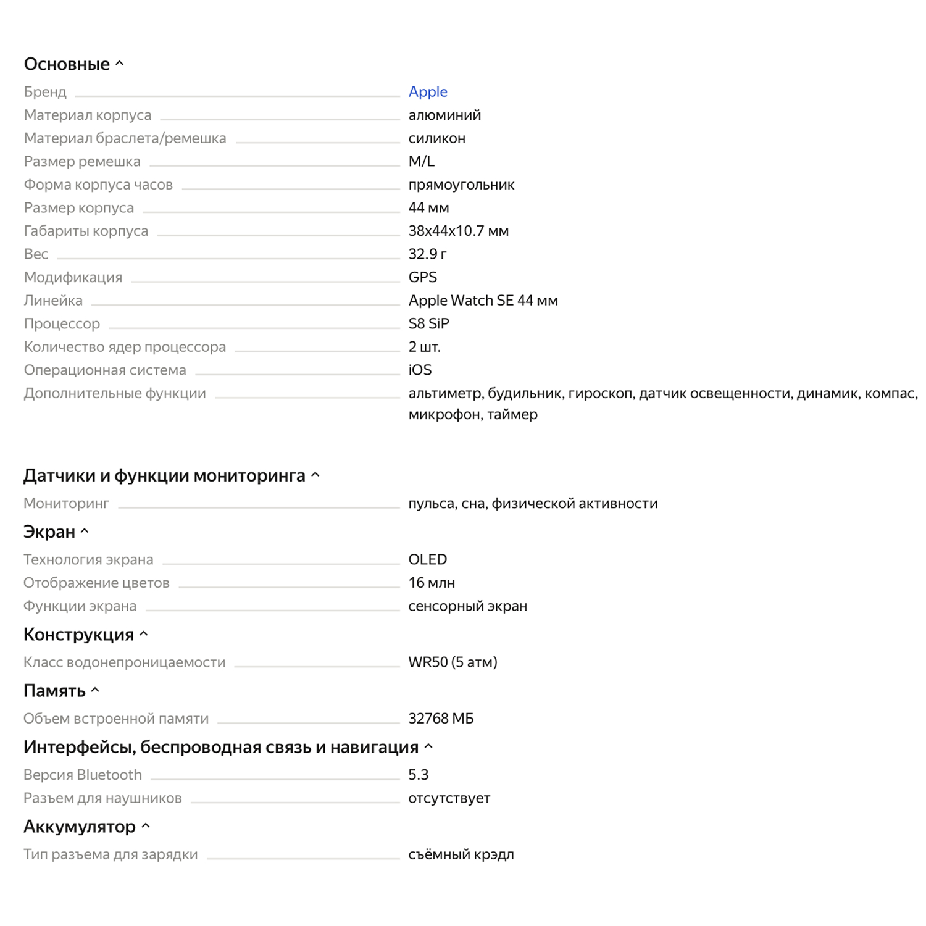Click the Основные heading text
926x926 pixels.
pos(67,64)
